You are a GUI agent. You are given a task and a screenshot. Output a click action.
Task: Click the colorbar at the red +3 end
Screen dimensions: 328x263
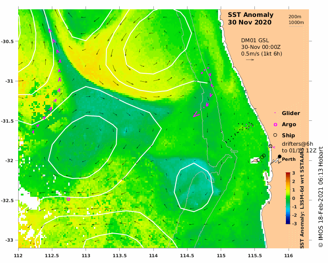coord(288,174)
